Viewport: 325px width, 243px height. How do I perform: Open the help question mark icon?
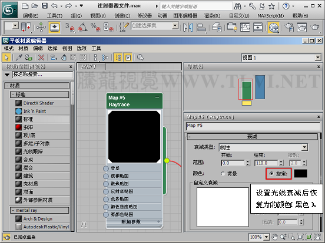[286, 6]
